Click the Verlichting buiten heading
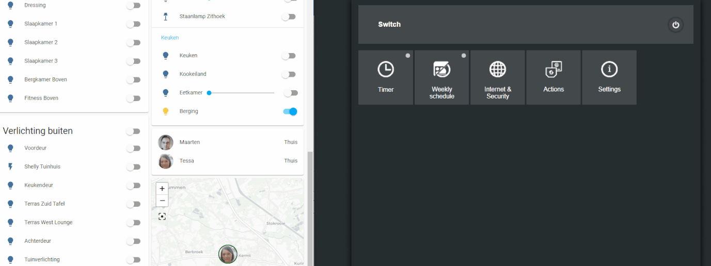This screenshot has height=266, width=711. click(x=38, y=131)
